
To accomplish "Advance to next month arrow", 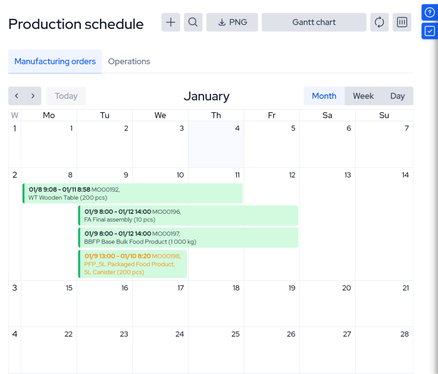I will tap(33, 96).
